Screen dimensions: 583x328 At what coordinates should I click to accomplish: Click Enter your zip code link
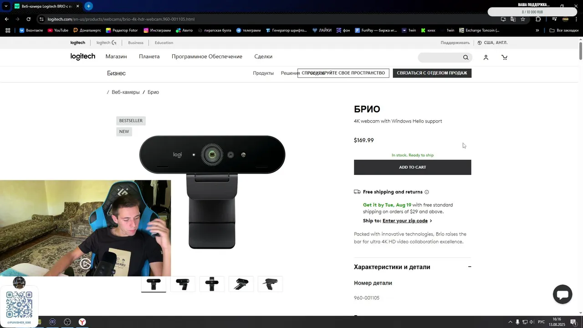pyautogui.click(x=405, y=221)
